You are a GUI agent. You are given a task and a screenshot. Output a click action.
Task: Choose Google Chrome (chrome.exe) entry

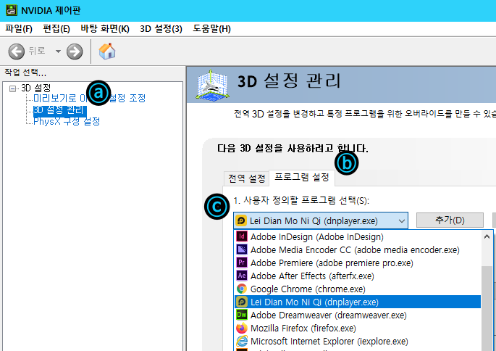tap(358, 289)
